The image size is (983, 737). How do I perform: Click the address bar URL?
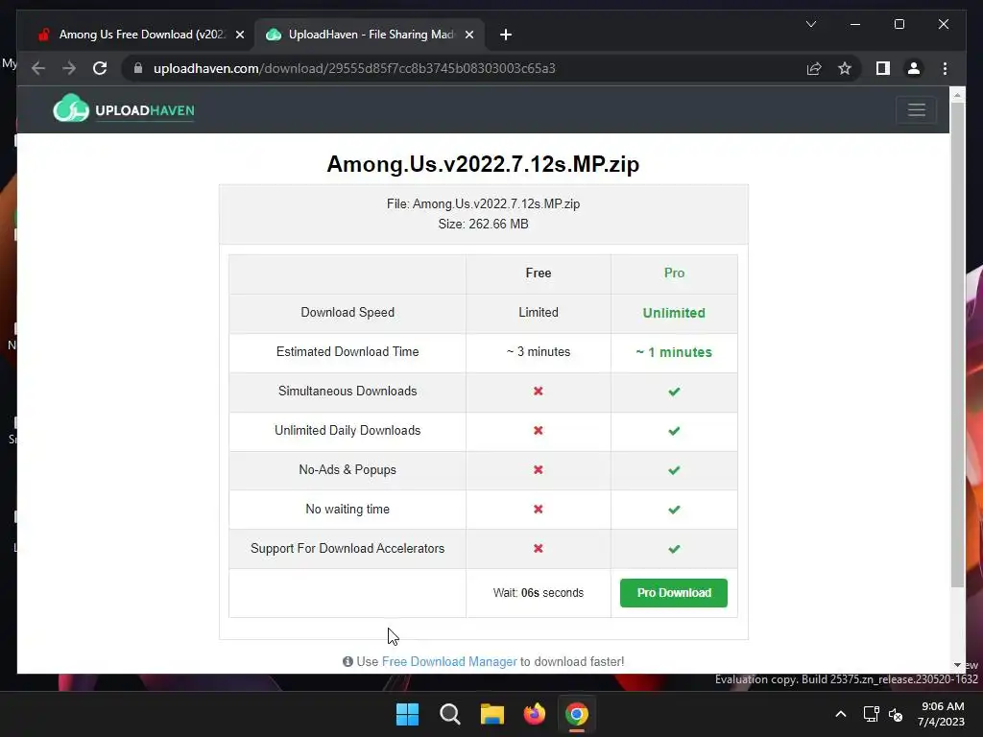click(354, 68)
